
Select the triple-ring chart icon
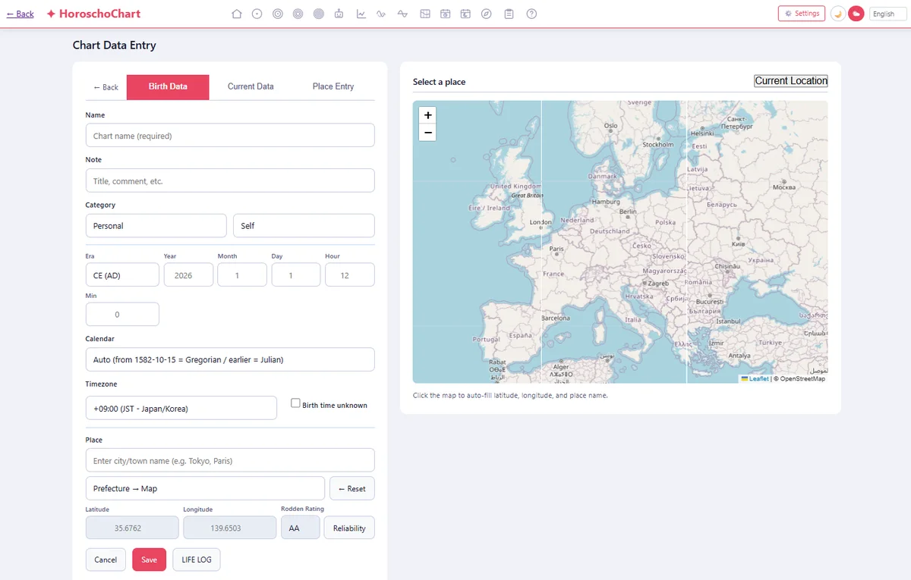click(298, 14)
